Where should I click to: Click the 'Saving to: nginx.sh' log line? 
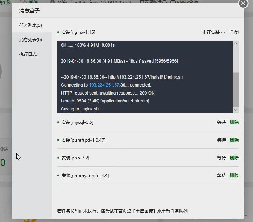click(80, 109)
